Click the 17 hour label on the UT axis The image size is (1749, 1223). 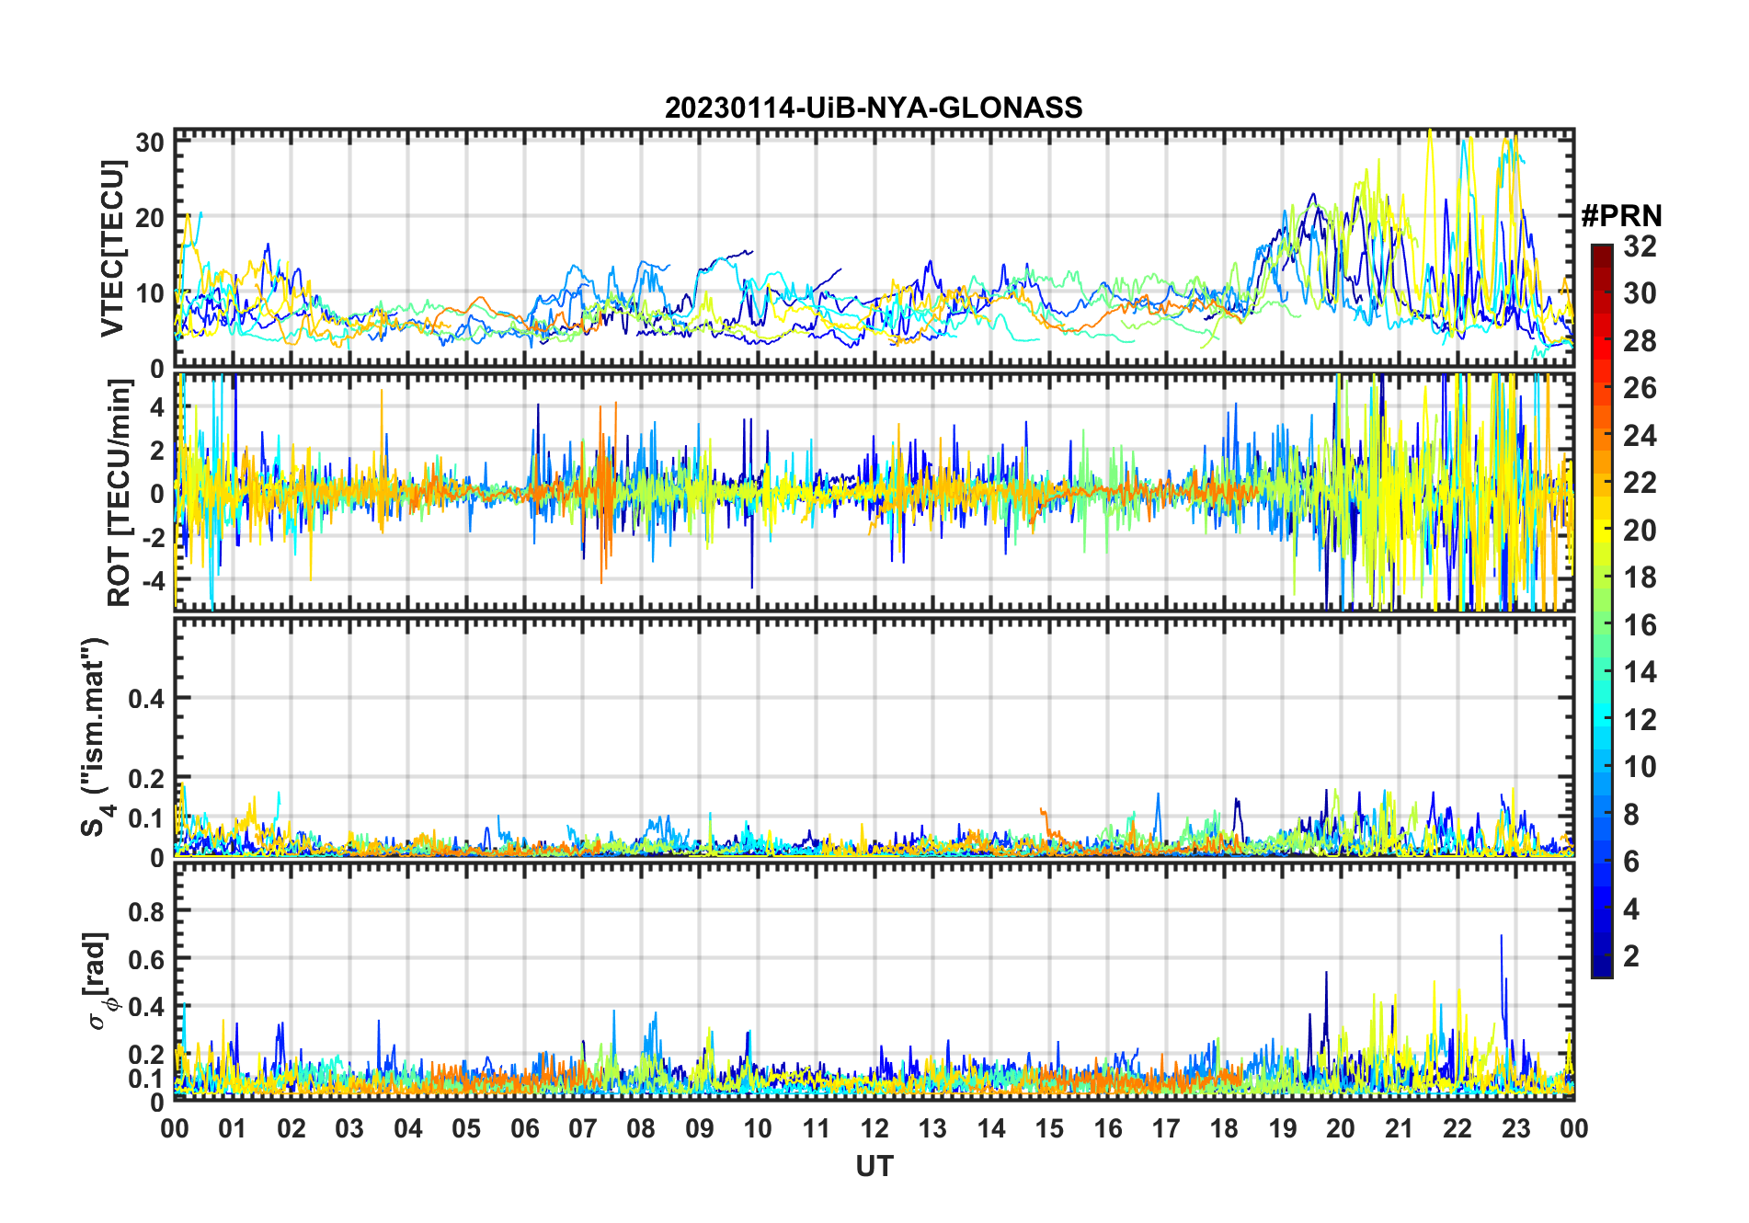tap(1166, 1128)
